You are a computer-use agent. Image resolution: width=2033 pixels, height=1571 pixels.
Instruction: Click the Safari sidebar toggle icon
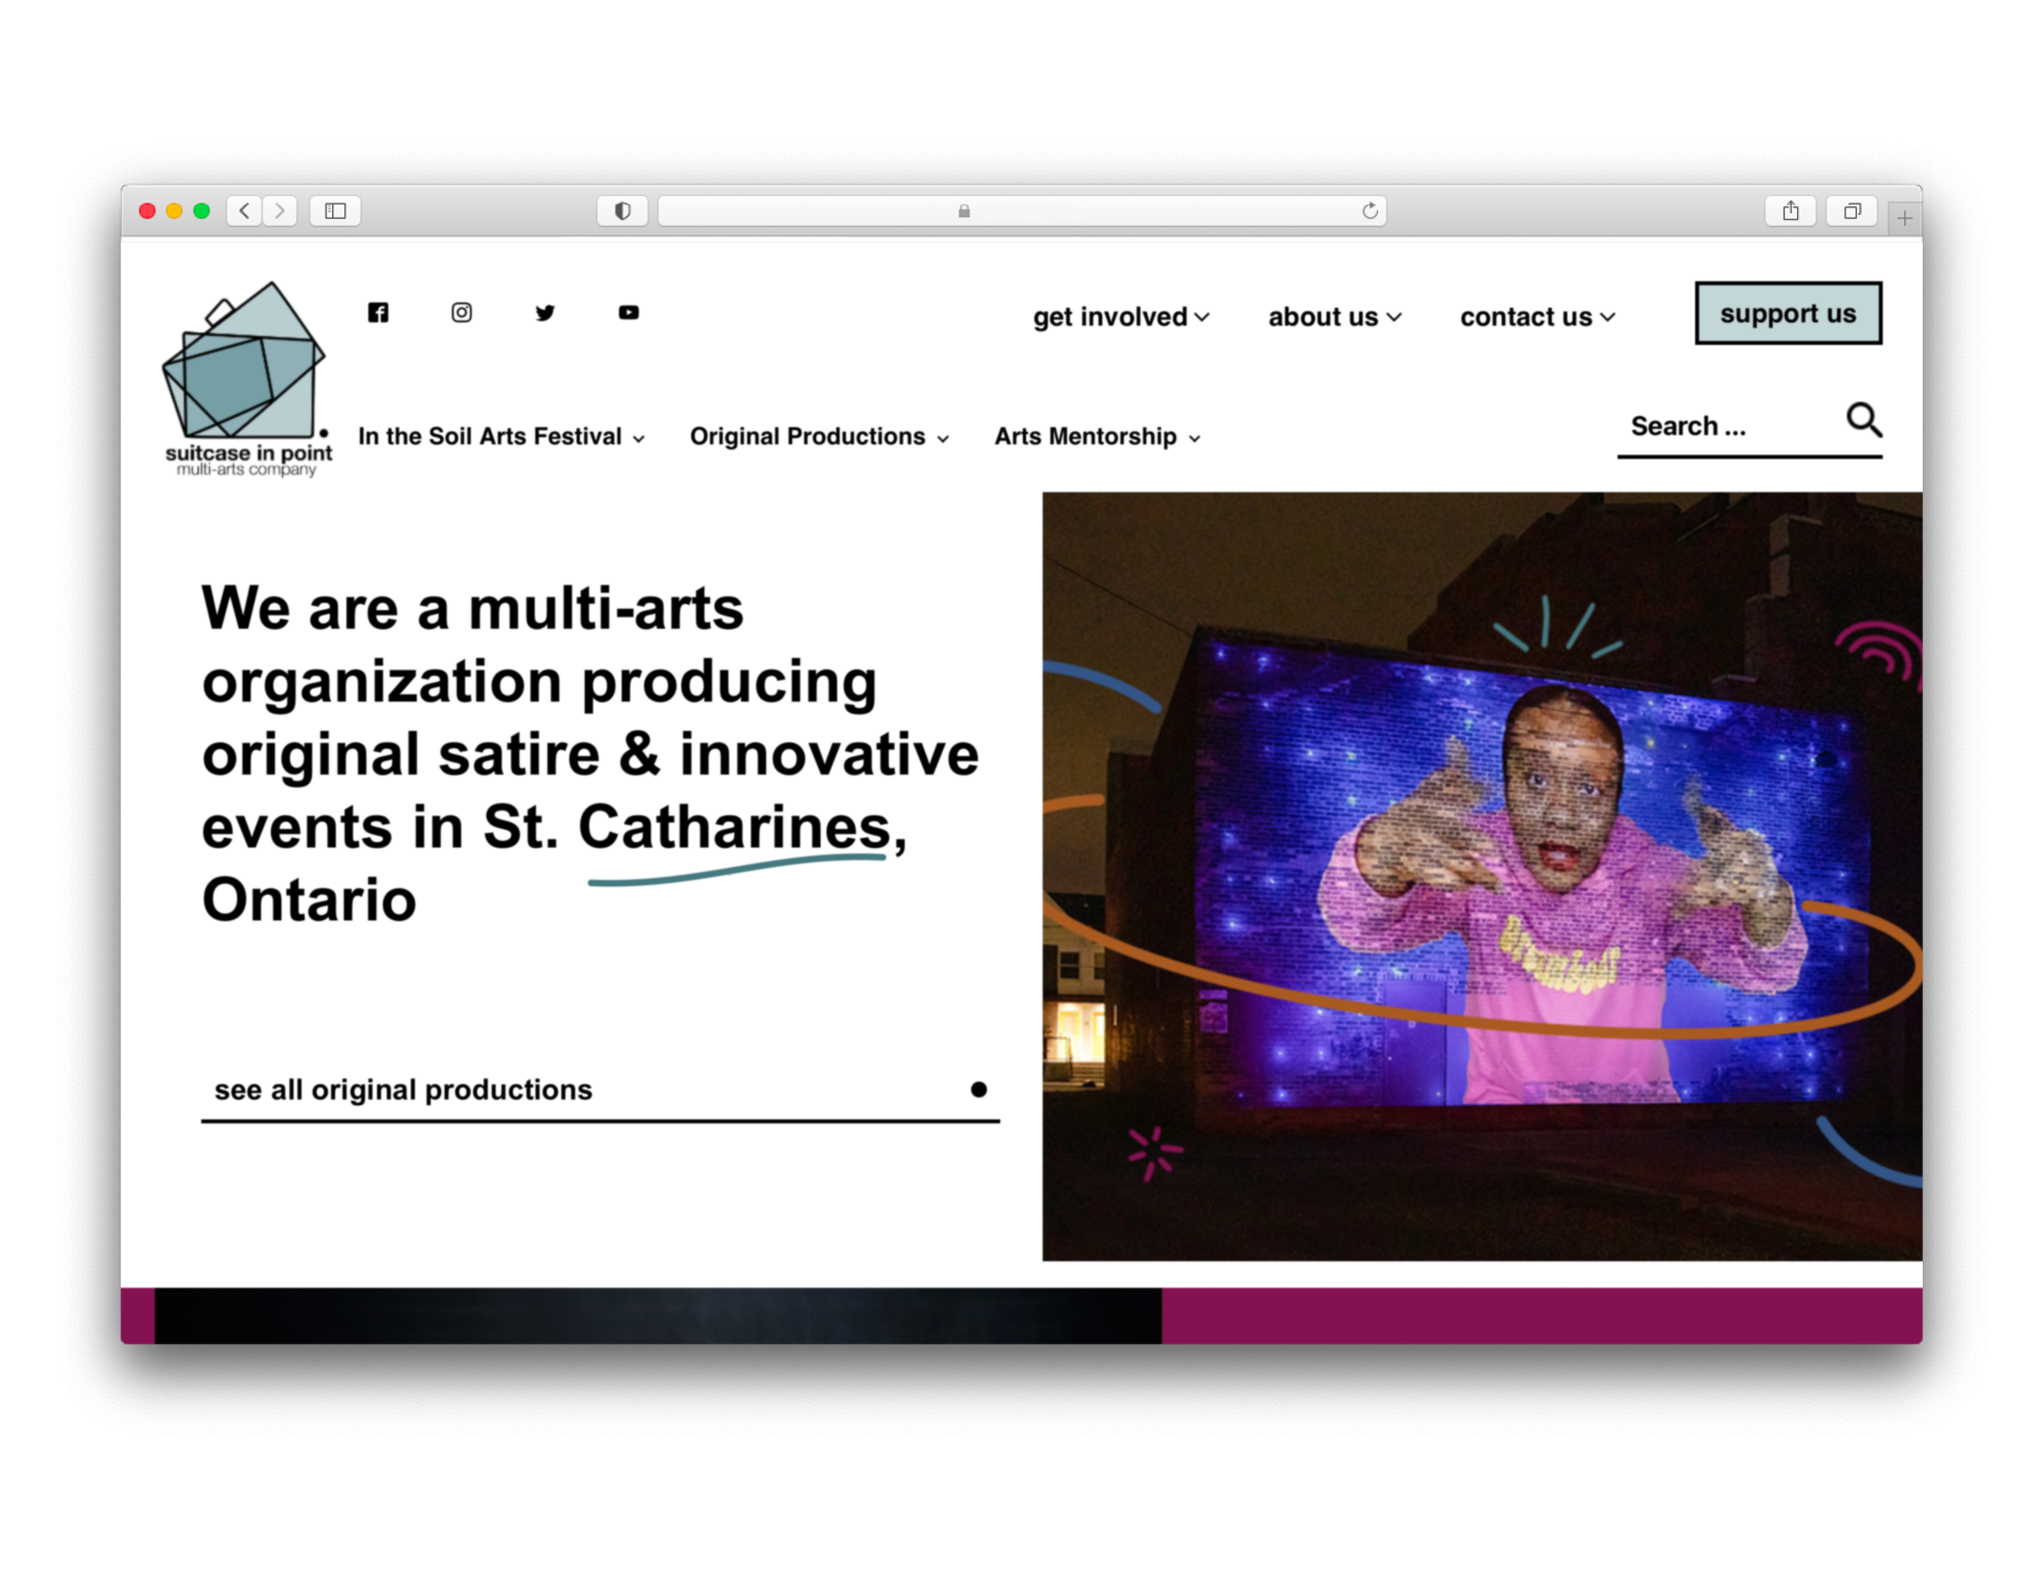335,211
